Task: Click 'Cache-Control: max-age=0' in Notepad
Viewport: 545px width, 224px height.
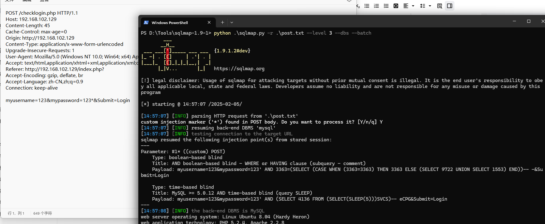Action: pyautogui.click(x=36, y=32)
